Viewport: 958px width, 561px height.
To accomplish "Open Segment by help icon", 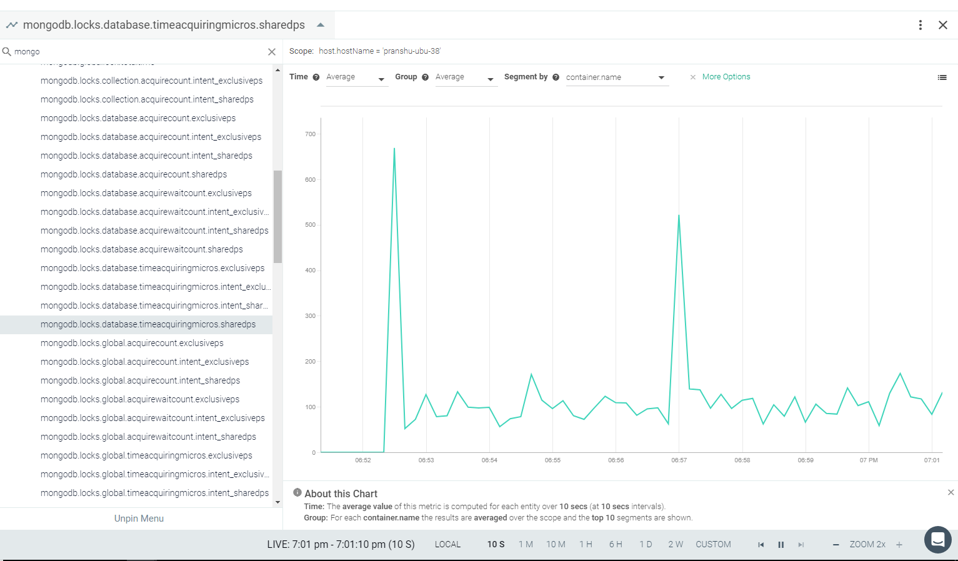I will 556,77.
